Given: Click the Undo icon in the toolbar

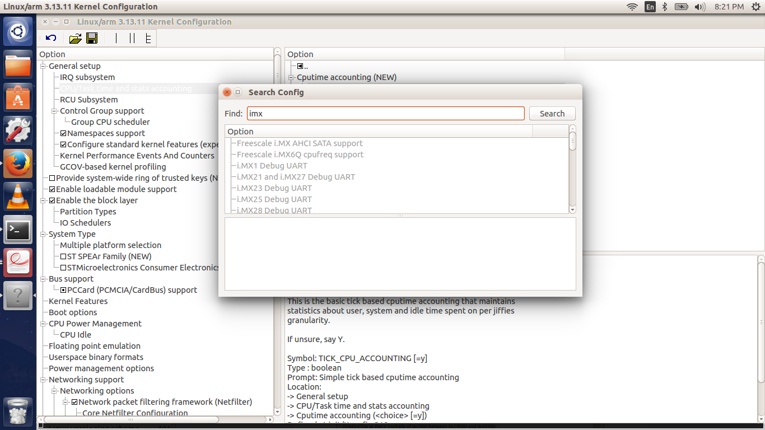Looking at the screenshot, I should pos(50,38).
